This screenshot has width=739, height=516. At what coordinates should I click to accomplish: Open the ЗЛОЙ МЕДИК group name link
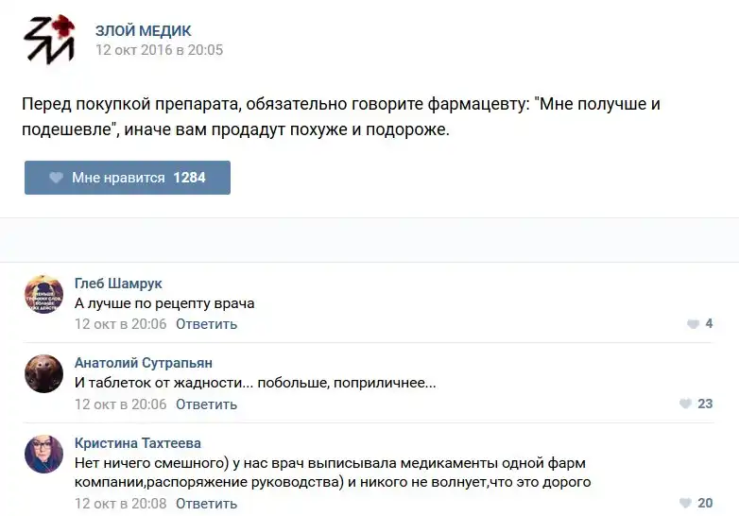click(x=143, y=30)
